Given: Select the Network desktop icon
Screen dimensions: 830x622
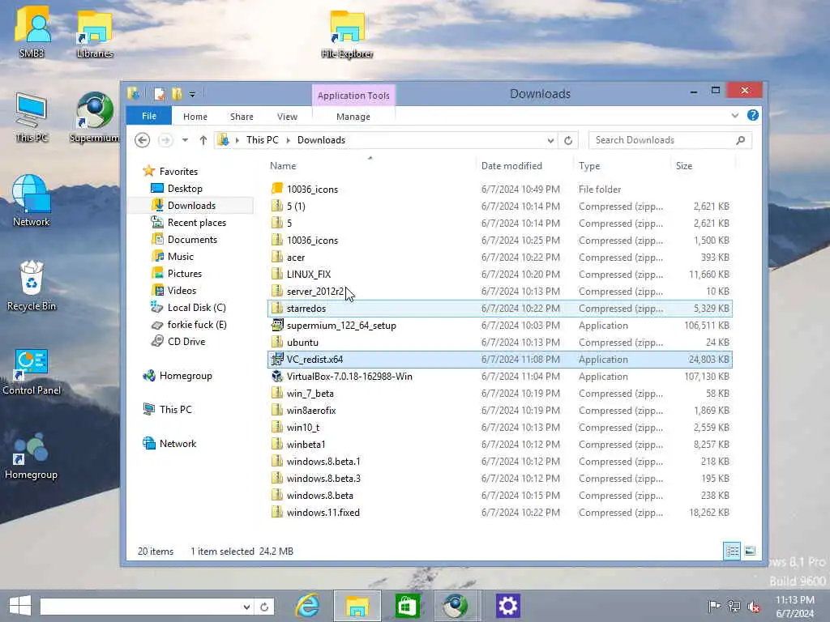Looking at the screenshot, I should coord(32,201).
